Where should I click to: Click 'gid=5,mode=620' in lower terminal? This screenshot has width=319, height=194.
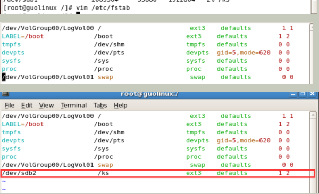tap(244, 141)
